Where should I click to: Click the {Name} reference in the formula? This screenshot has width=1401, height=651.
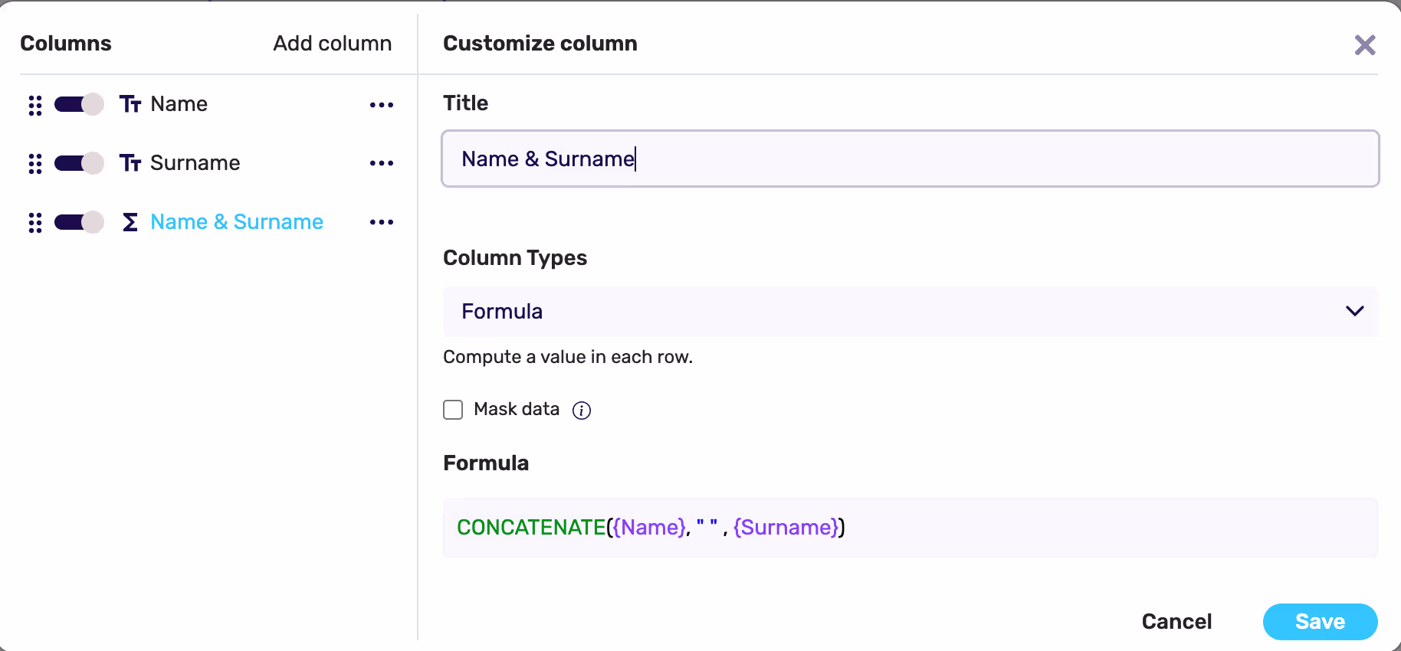pyautogui.click(x=650, y=527)
